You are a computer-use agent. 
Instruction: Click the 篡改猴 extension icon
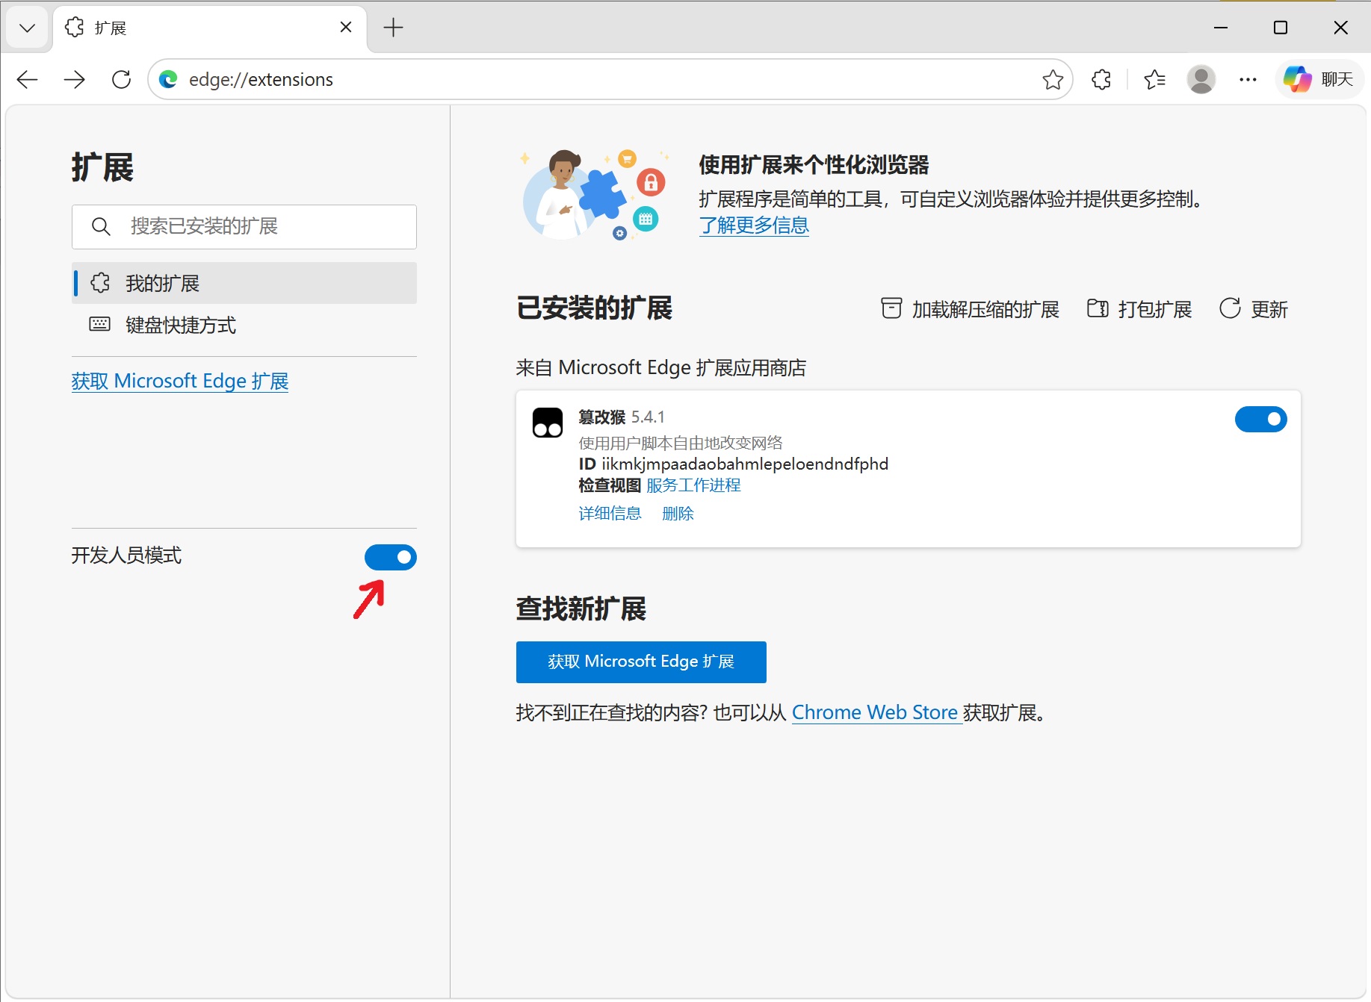(x=548, y=423)
